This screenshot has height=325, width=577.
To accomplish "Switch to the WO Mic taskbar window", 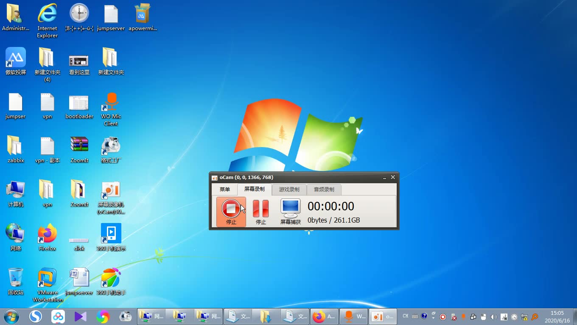I will point(353,316).
